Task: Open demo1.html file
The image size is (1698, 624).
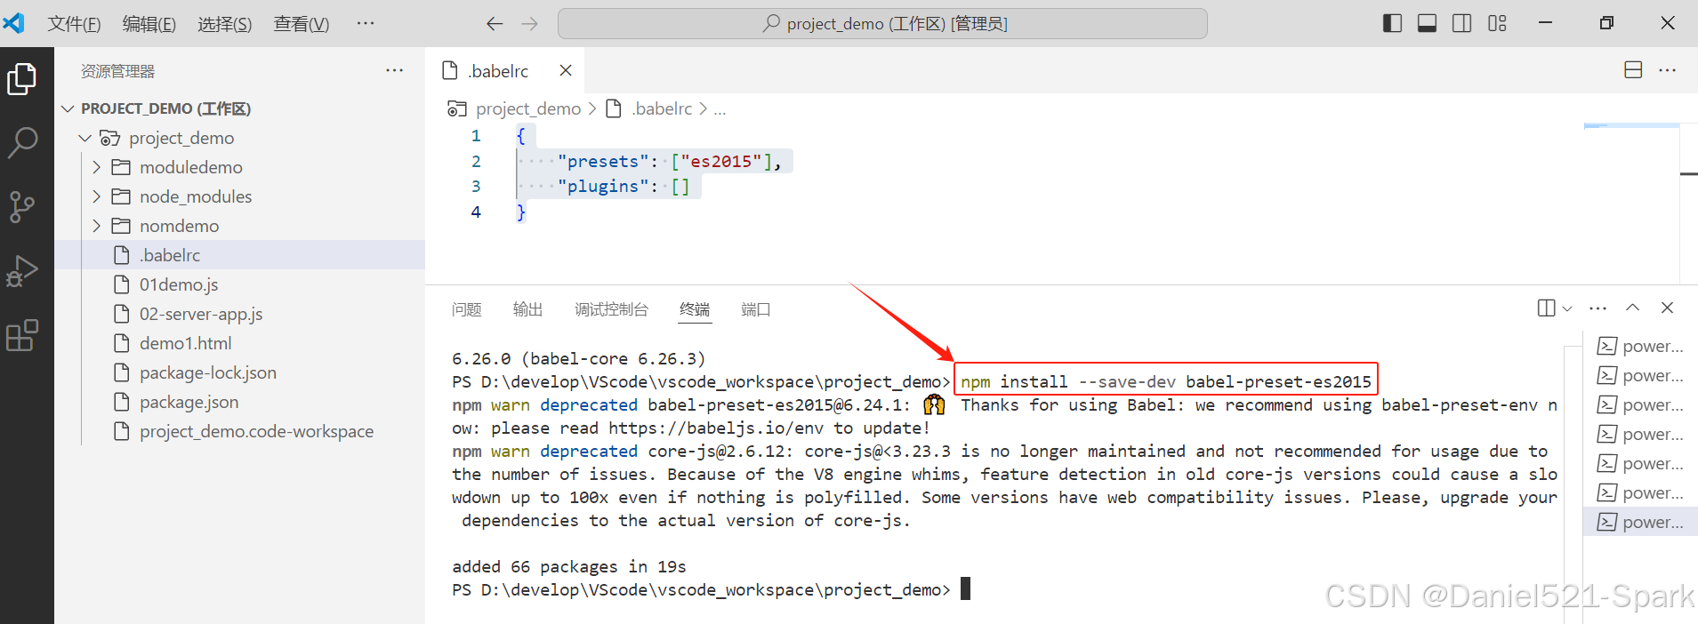Action: pos(240,343)
